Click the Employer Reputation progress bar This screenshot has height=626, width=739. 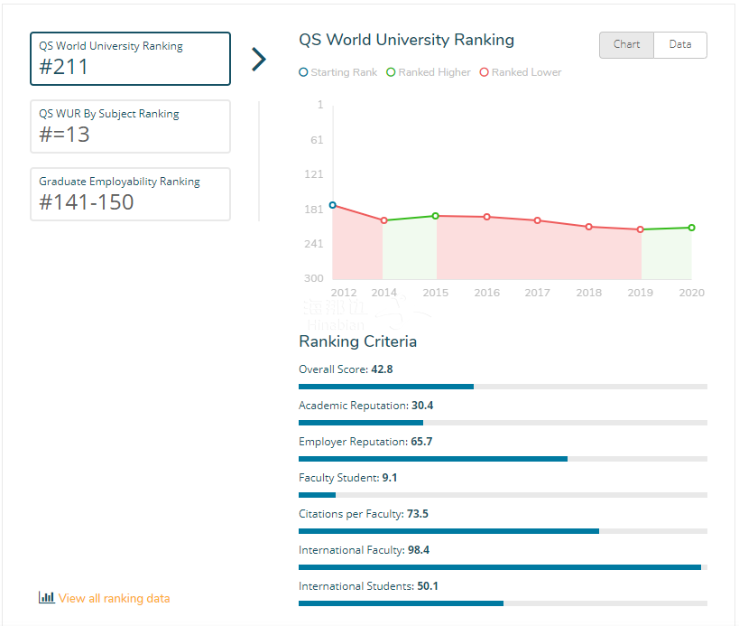tap(503, 459)
